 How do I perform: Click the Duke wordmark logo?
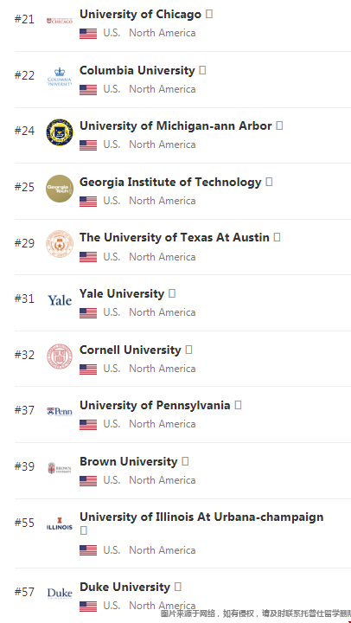60,594
